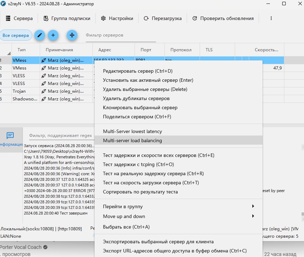This screenshot has width=304, height=257.
Task: Select the Информация message icon tab
Action: point(10,136)
